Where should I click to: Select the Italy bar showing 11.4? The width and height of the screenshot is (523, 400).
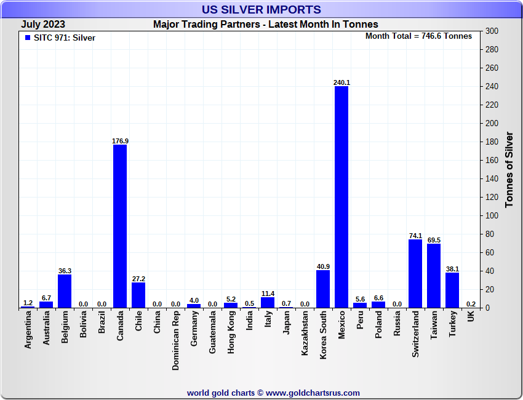(x=268, y=302)
